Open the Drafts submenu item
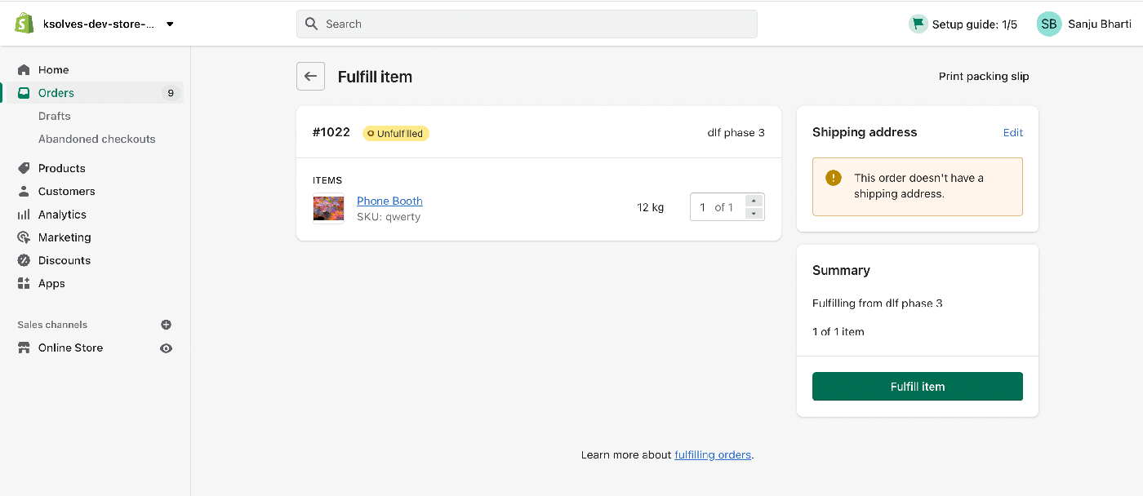 tap(55, 116)
